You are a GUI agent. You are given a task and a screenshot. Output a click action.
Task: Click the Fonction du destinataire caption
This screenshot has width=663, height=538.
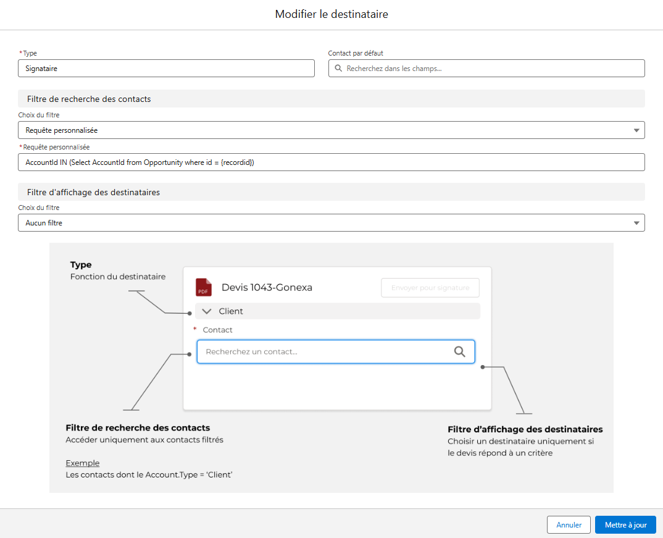[118, 277]
